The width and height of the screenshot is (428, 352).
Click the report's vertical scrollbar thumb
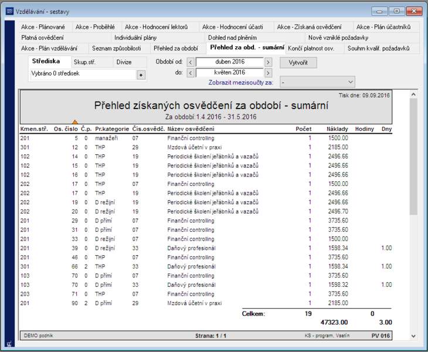pos(413,157)
